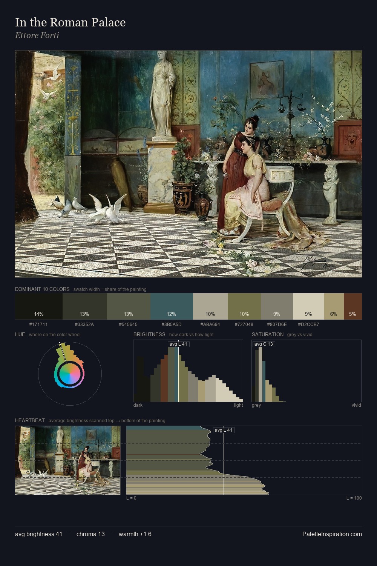Select the cream 9% swatch #D2CCB7
Screen dimensions: 377x566
point(309,306)
